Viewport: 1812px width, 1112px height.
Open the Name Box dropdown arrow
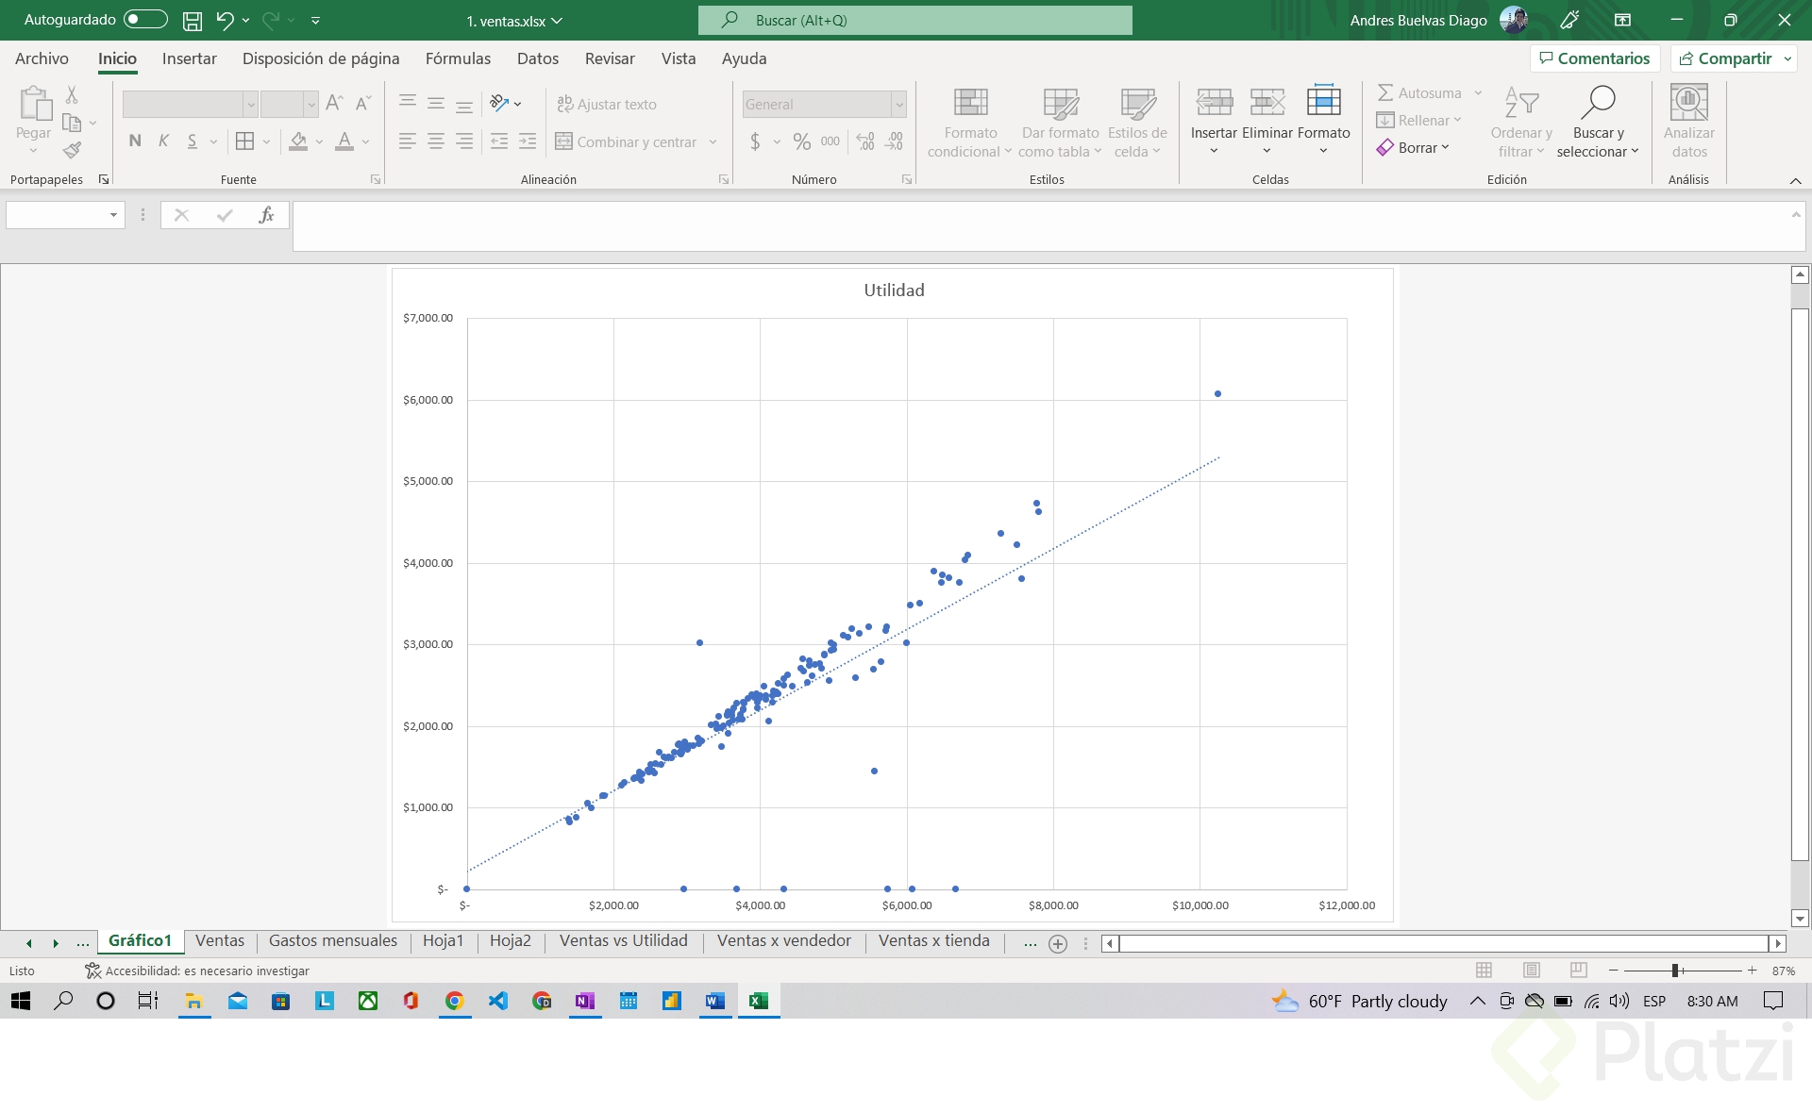point(113,215)
